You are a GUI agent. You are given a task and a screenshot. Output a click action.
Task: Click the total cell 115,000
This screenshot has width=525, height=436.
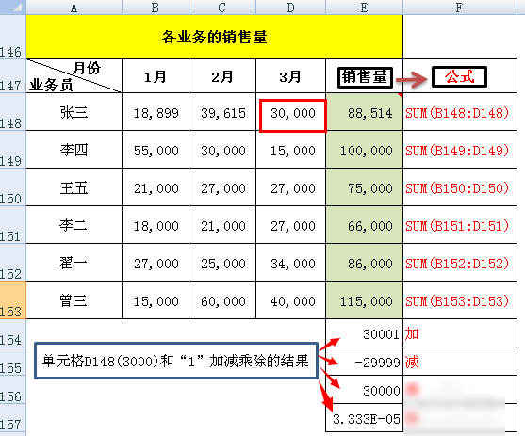tap(364, 299)
